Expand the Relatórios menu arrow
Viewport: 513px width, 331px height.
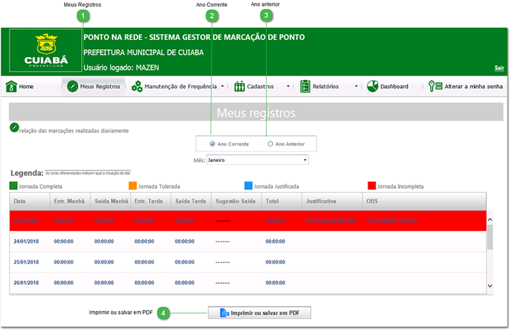tap(356, 86)
